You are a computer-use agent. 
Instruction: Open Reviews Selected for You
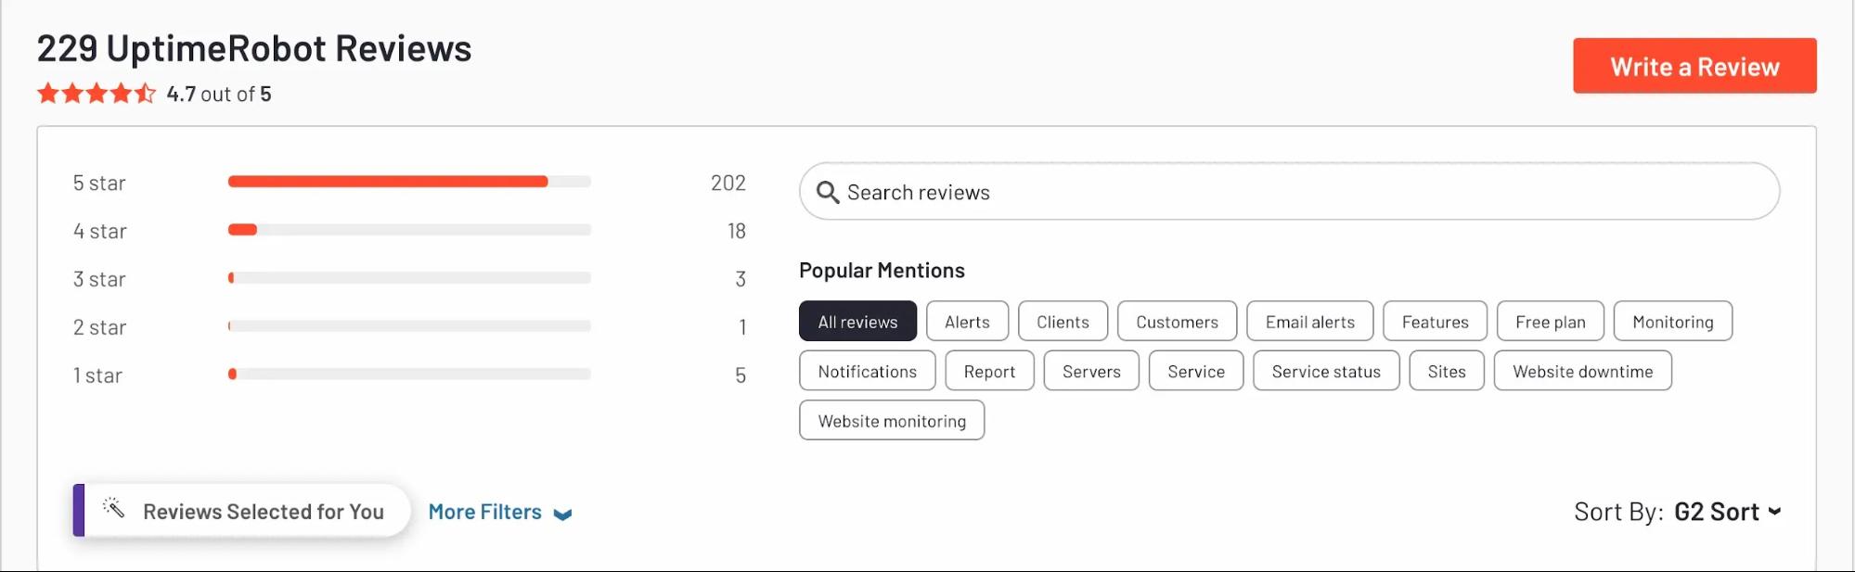tap(263, 510)
